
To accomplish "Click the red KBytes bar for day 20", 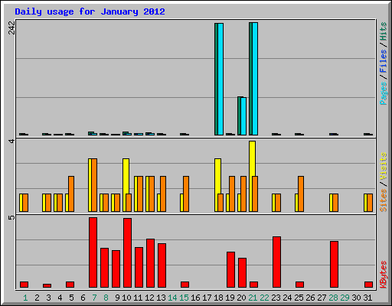I will (242, 273).
